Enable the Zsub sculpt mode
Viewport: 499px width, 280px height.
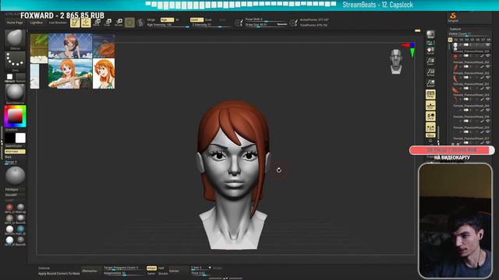click(x=208, y=19)
